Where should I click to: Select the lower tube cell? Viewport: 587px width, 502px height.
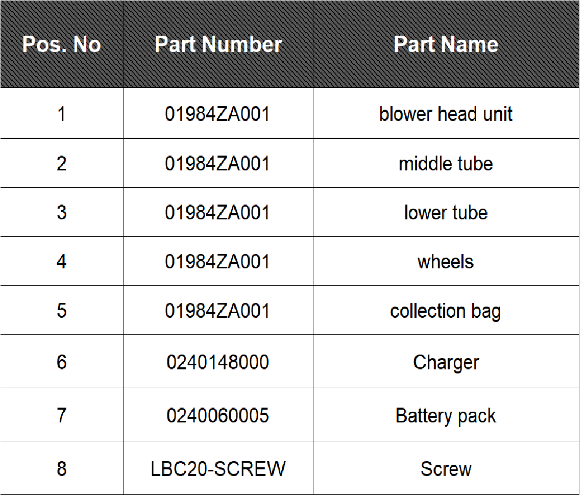(446, 212)
